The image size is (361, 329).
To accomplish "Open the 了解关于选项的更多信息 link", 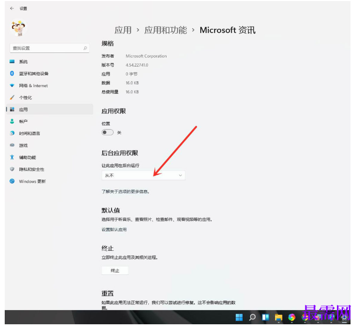I will pos(125,192).
